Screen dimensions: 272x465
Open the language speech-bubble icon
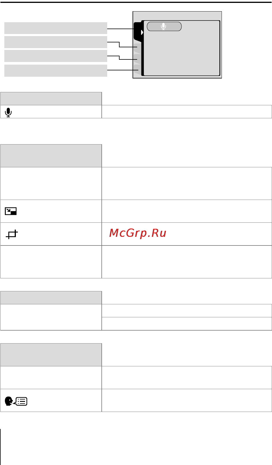tap(16, 401)
